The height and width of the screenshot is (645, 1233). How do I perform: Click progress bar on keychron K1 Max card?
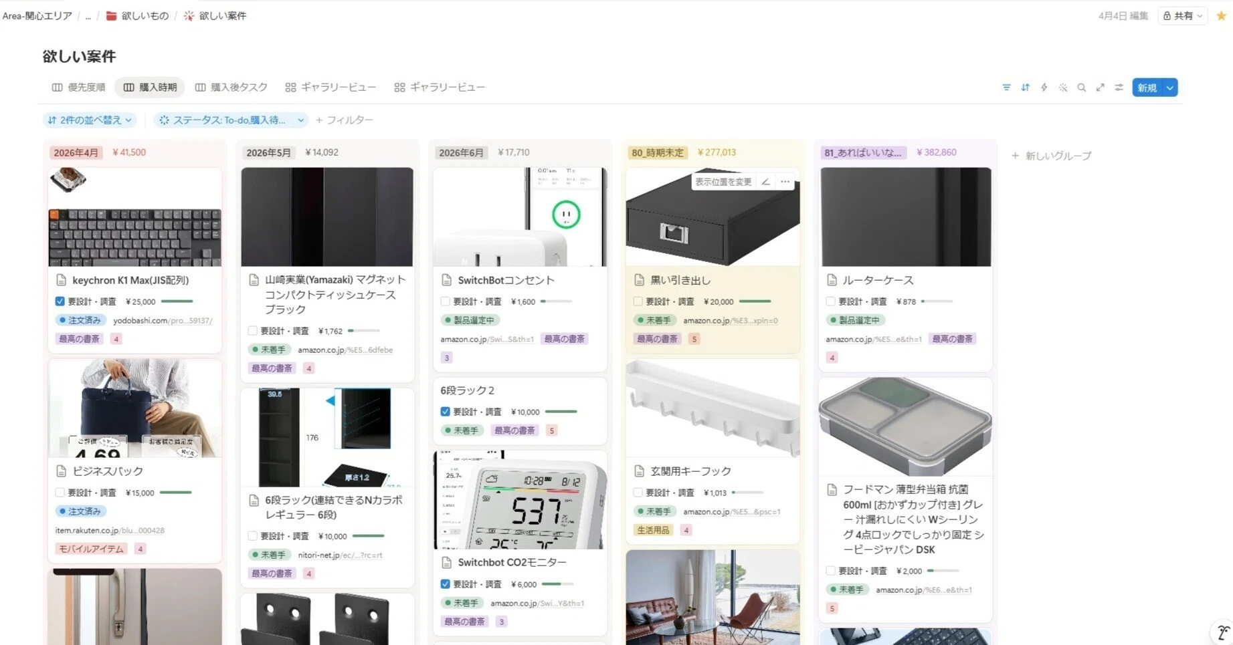click(x=177, y=301)
